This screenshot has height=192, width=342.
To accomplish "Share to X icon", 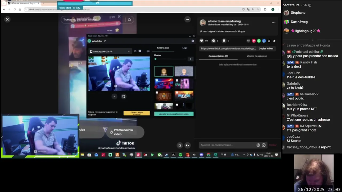I will point(269,41).
